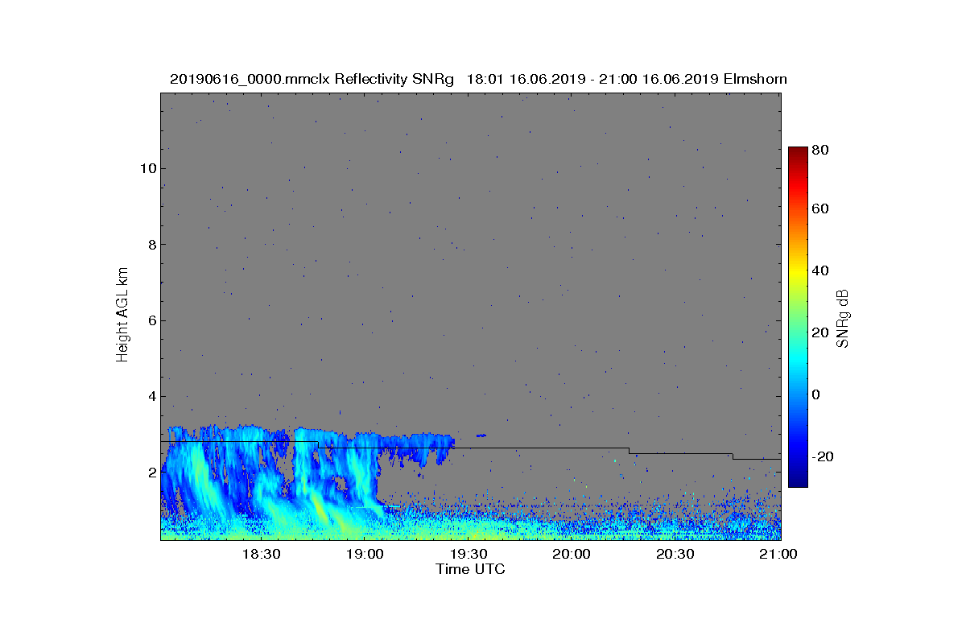Click the 21:00 time tick label

779,554
